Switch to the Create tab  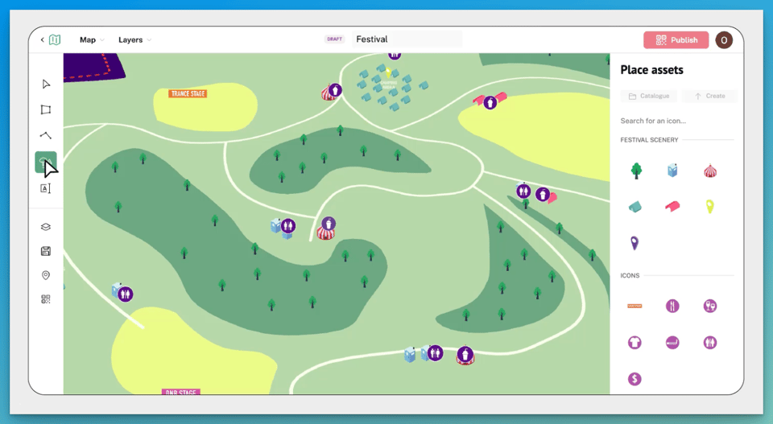[709, 96]
